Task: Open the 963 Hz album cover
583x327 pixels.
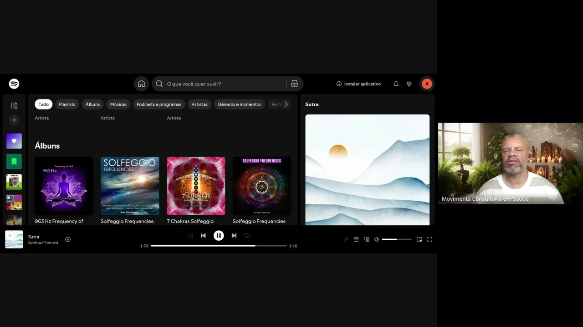Action: (x=64, y=186)
